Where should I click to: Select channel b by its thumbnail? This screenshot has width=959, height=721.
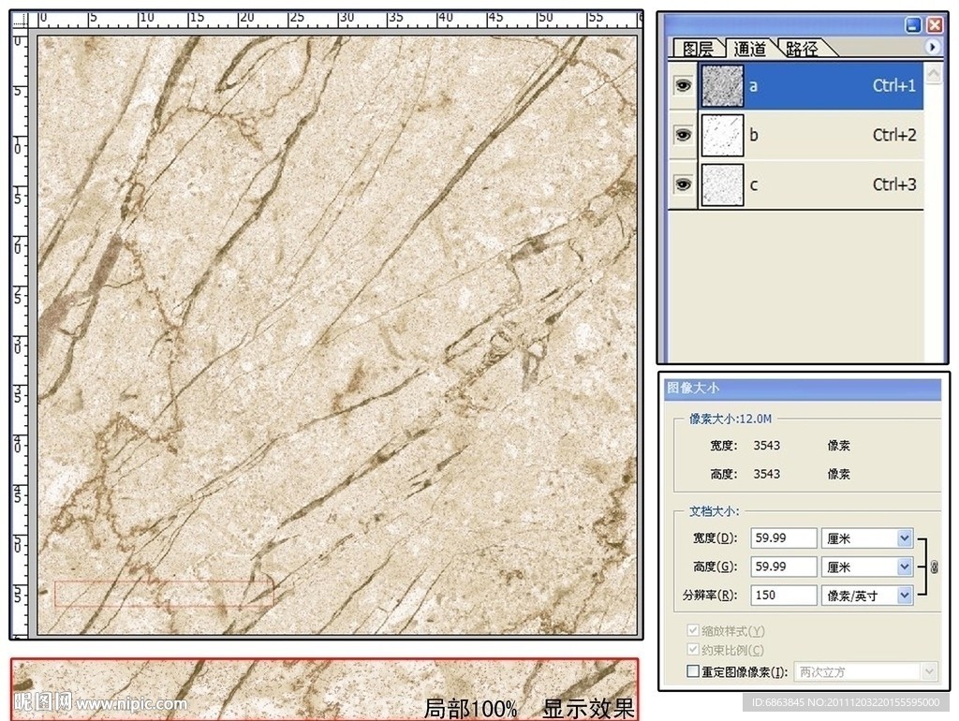pyautogui.click(x=722, y=135)
